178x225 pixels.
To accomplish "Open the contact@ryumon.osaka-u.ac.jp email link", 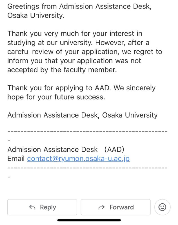I will [x=78, y=159].
